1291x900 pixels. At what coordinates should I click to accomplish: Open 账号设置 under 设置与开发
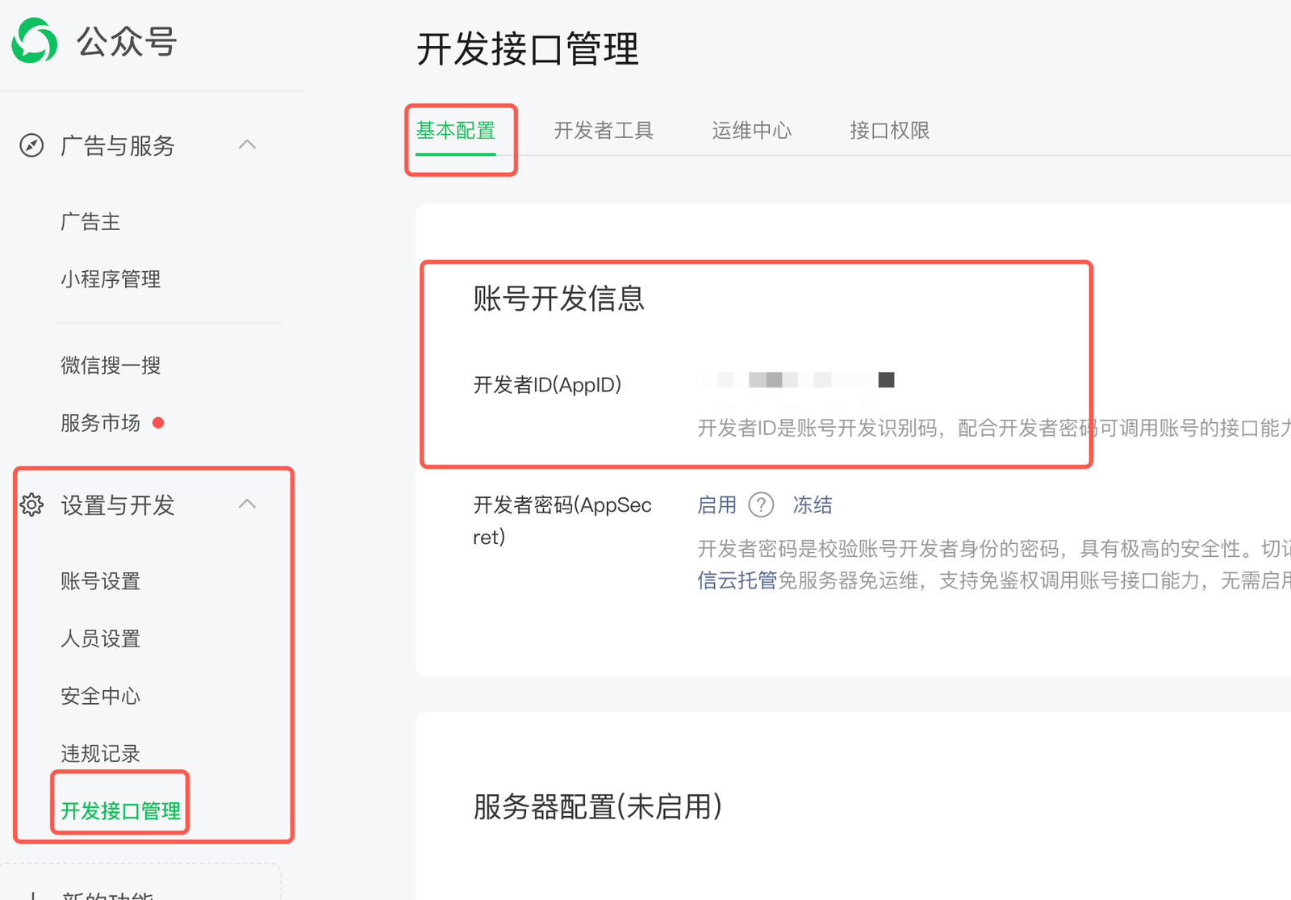pos(101,581)
